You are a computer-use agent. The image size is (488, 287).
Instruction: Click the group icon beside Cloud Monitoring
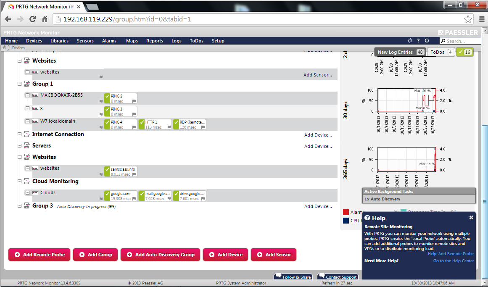(27, 181)
